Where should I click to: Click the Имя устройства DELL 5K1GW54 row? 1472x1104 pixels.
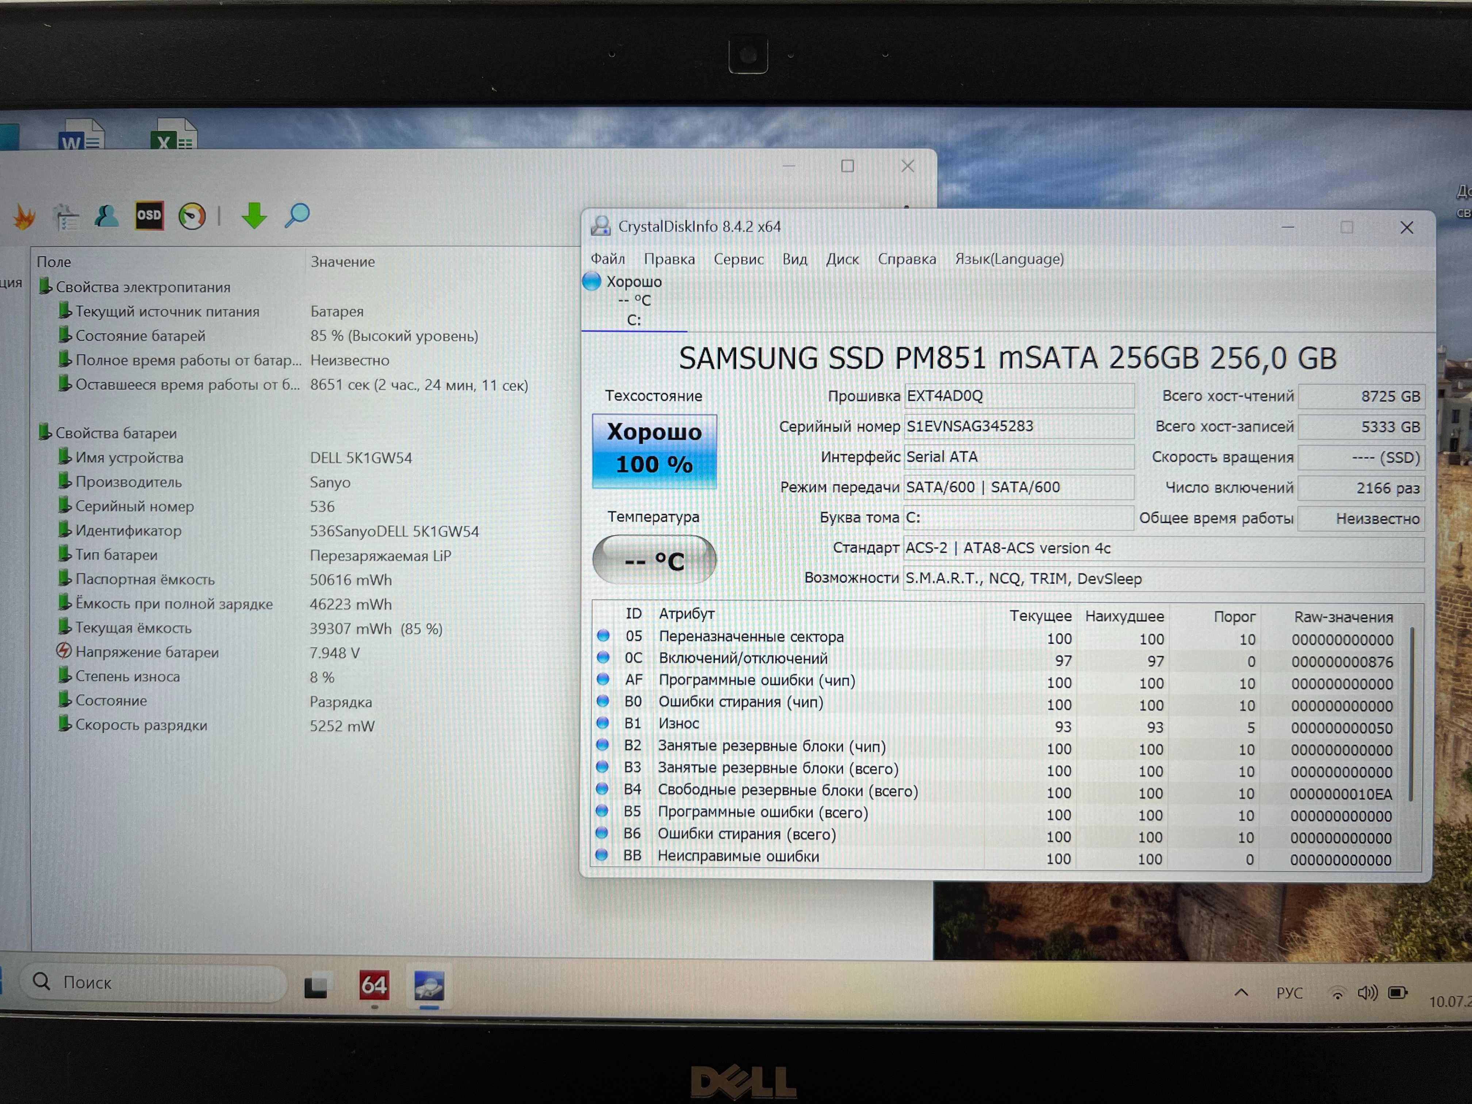[234, 457]
